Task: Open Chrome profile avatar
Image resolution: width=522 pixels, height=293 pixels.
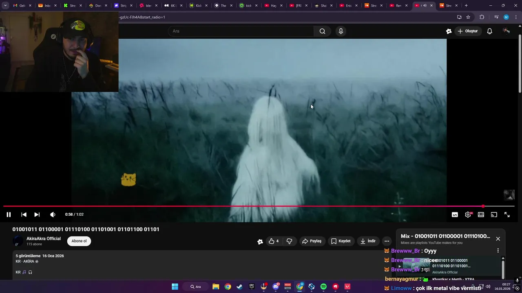Action: coord(506,17)
